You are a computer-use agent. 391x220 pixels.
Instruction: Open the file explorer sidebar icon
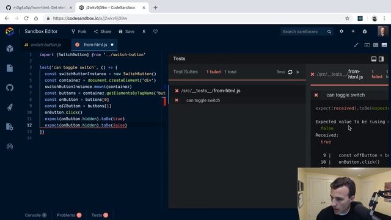pyautogui.click(x=10, y=68)
